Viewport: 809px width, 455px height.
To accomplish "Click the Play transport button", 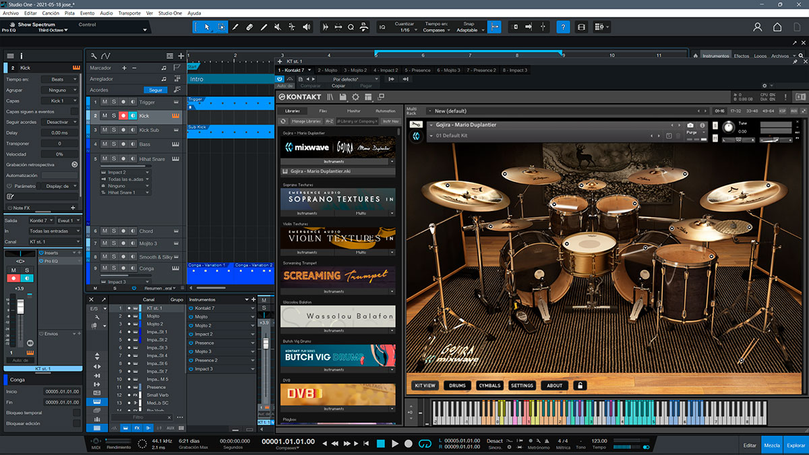I will [x=394, y=444].
